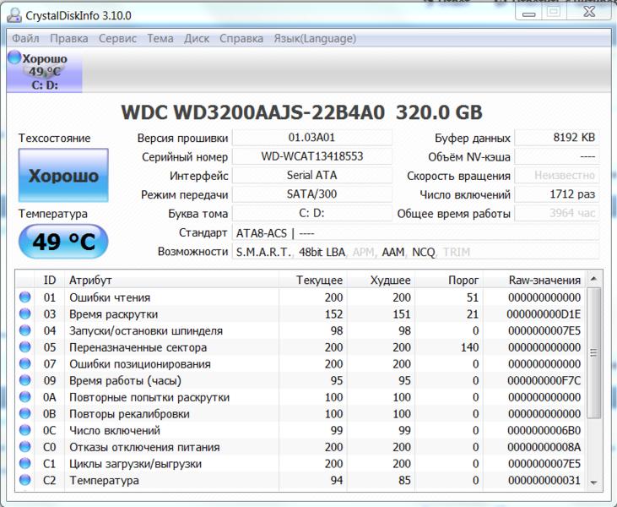Open the Справка menu
The image size is (617, 507).
click(241, 39)
